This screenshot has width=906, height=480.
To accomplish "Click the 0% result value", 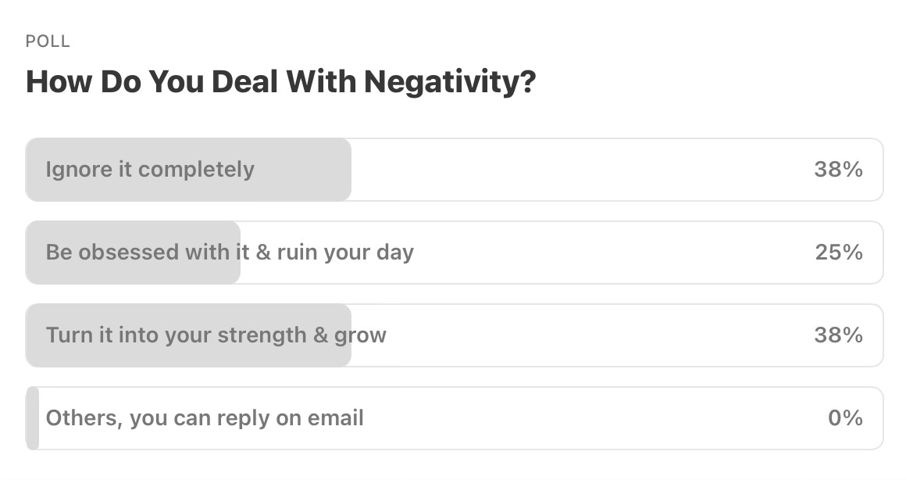I will (845, 418).
